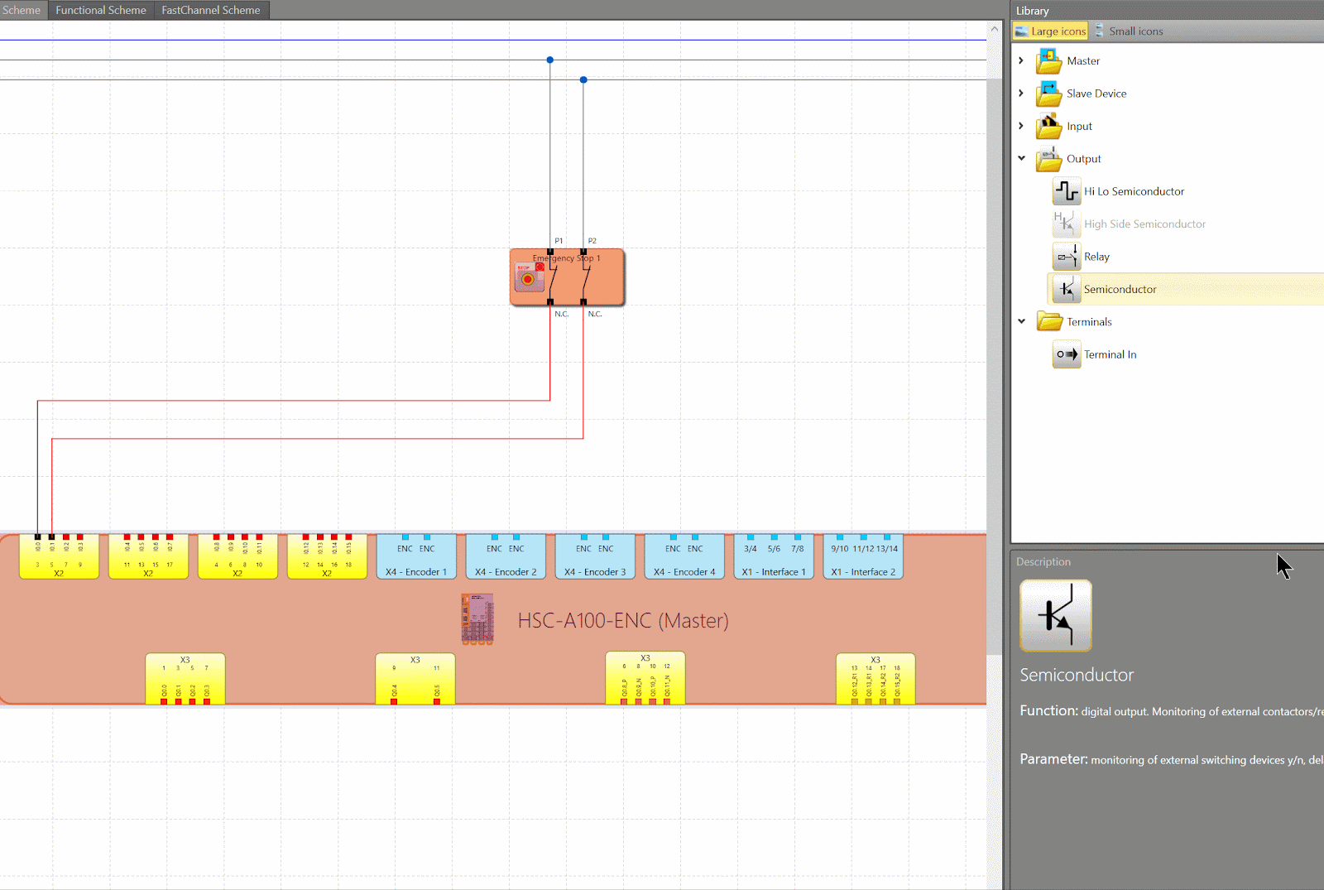Viewport: 1324px width, 890px height.
Task: Click the Relay label
Action: click(1096, 257)
